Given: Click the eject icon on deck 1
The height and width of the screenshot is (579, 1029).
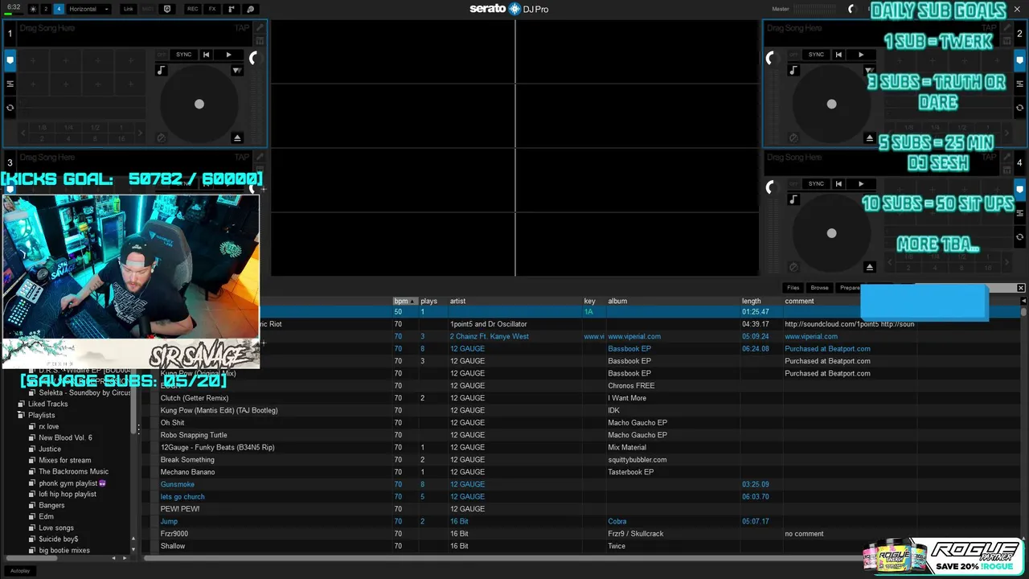Looking at the screenshot, I should [237, 138].
